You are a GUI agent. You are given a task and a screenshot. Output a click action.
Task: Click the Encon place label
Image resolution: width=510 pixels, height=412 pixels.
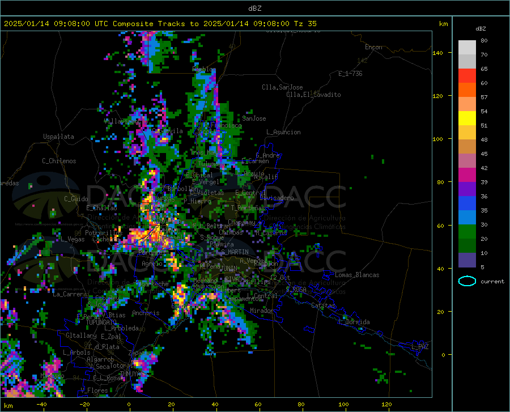373,47
